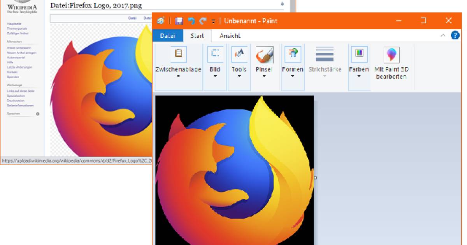Viewport: 467px width, 245px height.
Task: Switch to the Ansicht ribbon tab
Action: tap(230, 36)
